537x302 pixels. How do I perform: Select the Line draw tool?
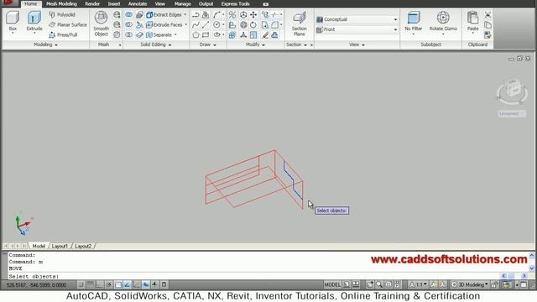206,24
